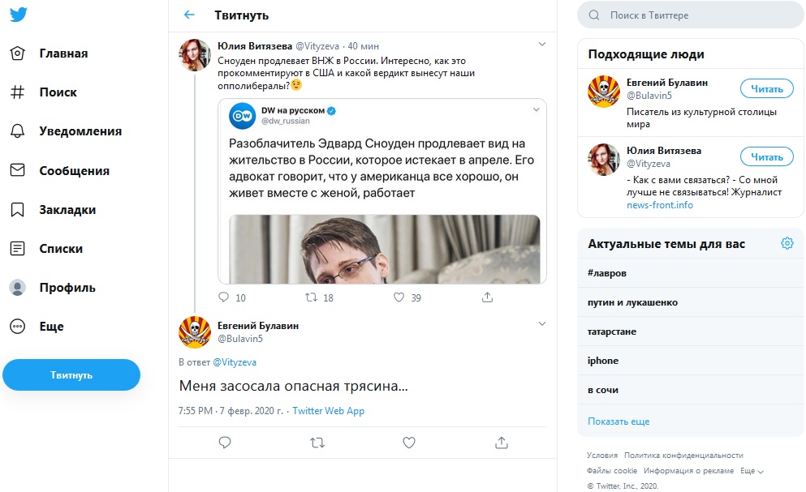This screenshot has width=806, height=492.
Task: Retweet Евгений Булавин's tweet
Action: point(317,442)
